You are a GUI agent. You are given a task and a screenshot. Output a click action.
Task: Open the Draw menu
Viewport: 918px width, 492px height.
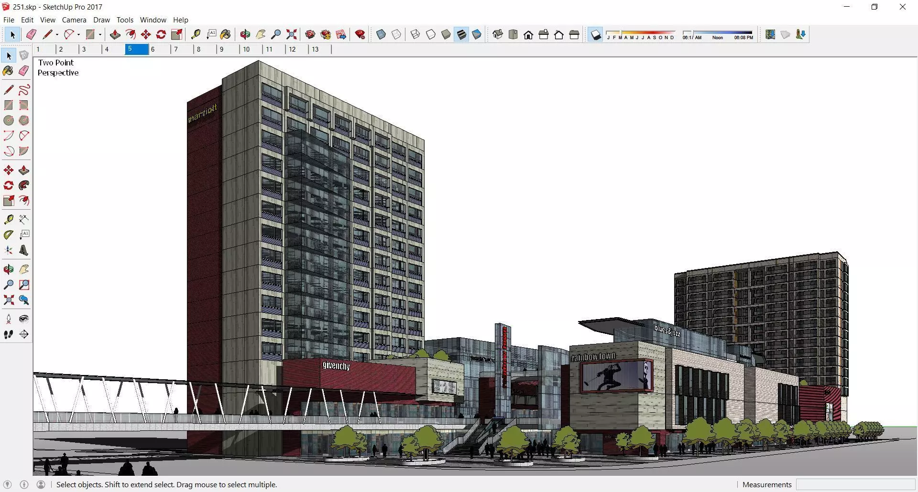pyautogui.click(x=101, y=20)
